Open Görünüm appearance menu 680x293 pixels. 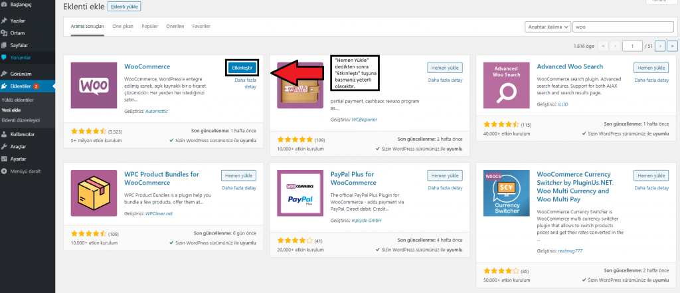click(21, 74)
